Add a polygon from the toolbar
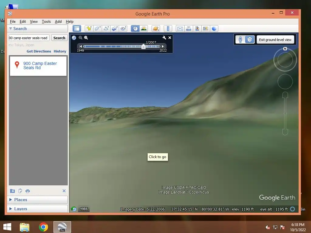 pos(97,29)
